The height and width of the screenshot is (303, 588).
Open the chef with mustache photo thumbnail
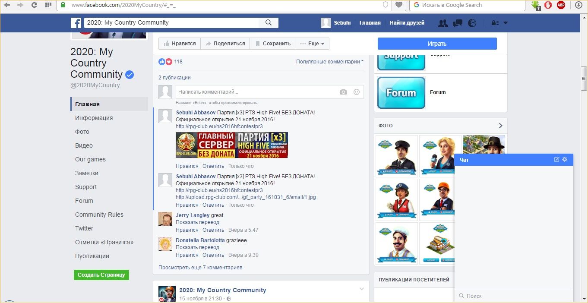coord(397,243)
